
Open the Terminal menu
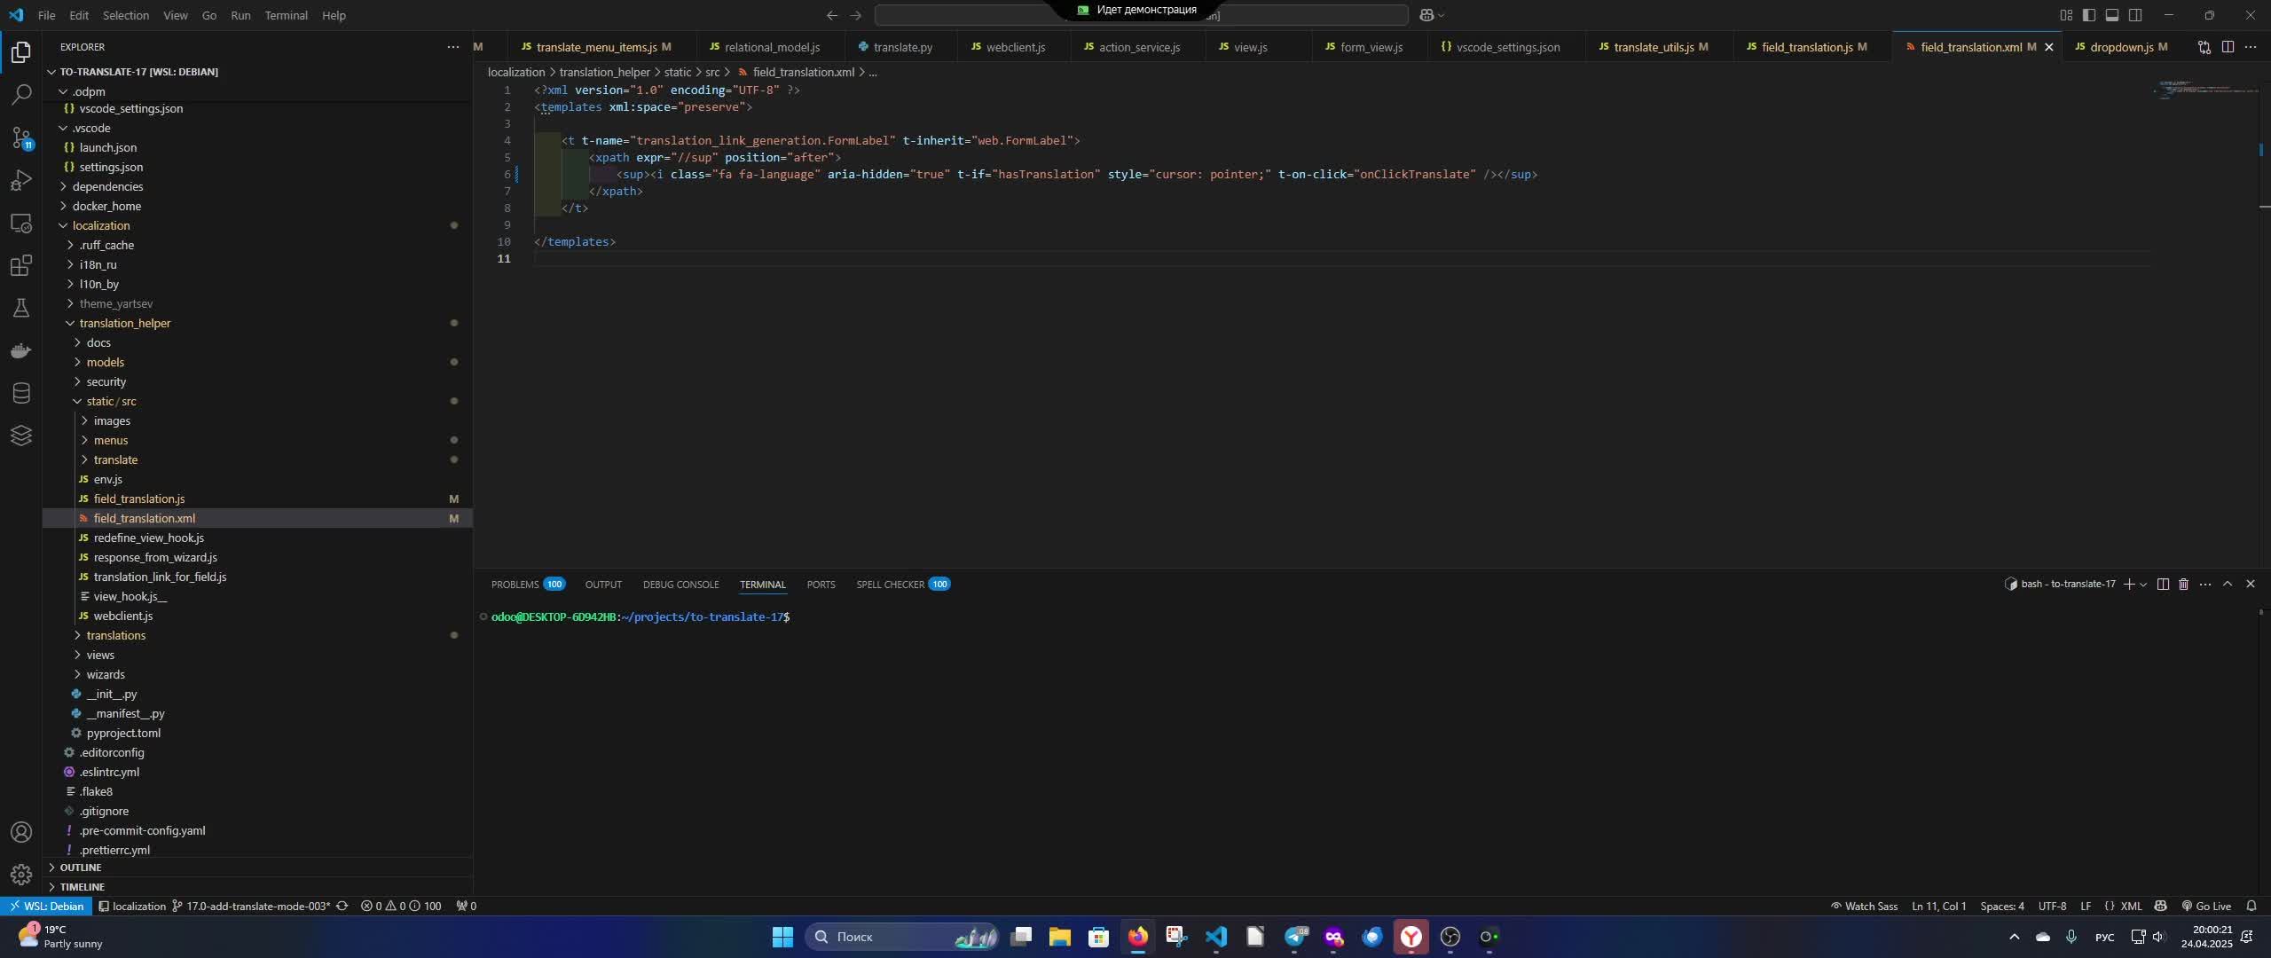(286, 15)
